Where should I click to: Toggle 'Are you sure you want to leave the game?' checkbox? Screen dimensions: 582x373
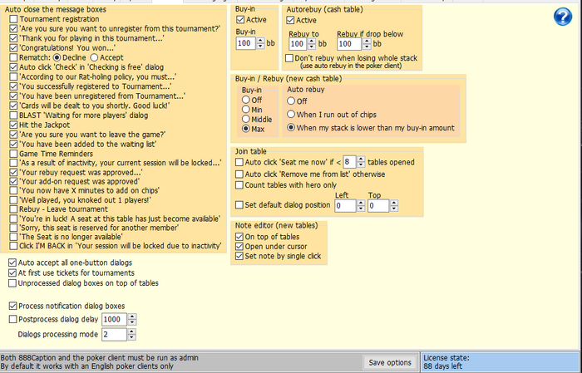(13, 135)
